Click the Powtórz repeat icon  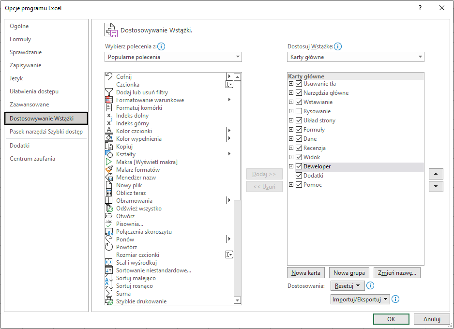(x=108, y=247)
